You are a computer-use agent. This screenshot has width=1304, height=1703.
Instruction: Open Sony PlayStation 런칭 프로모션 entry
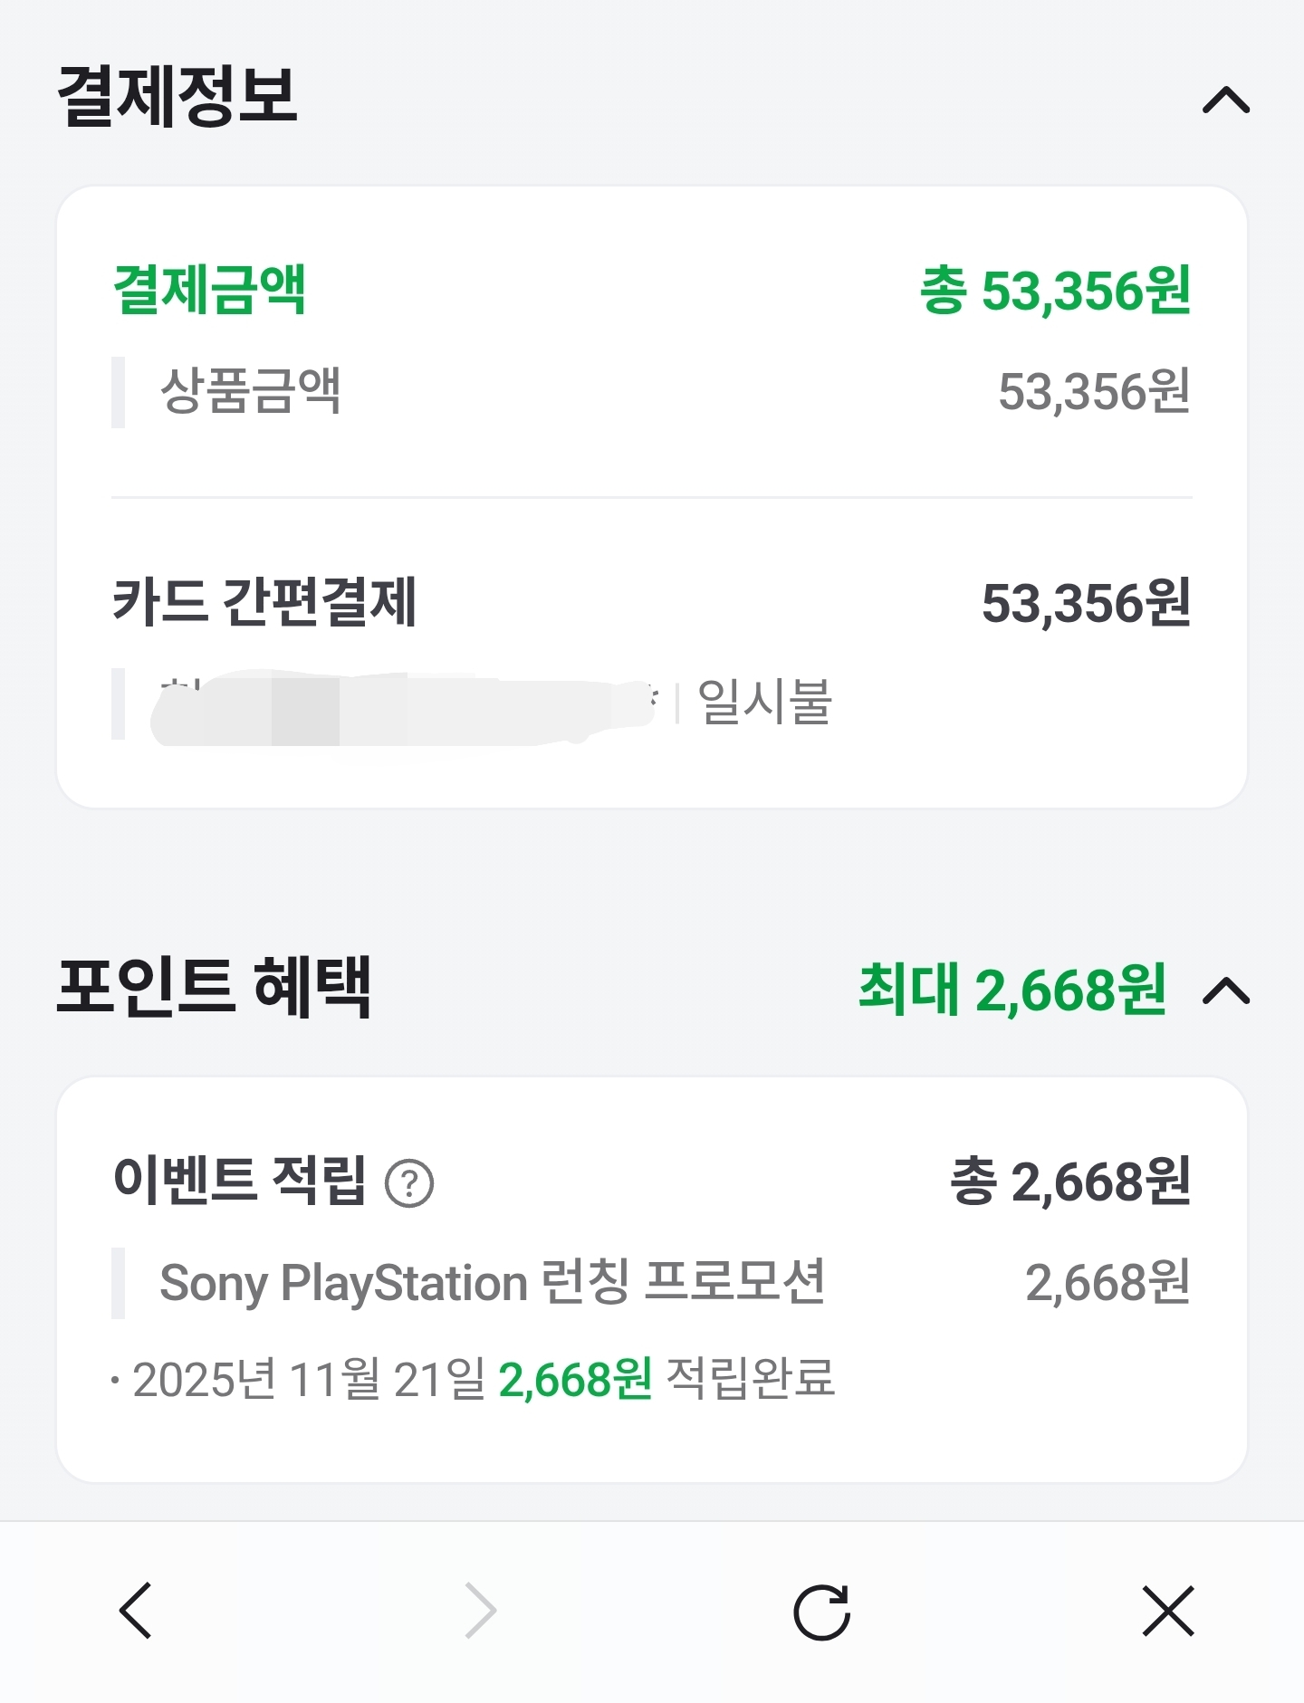(x=492, y=1283)
